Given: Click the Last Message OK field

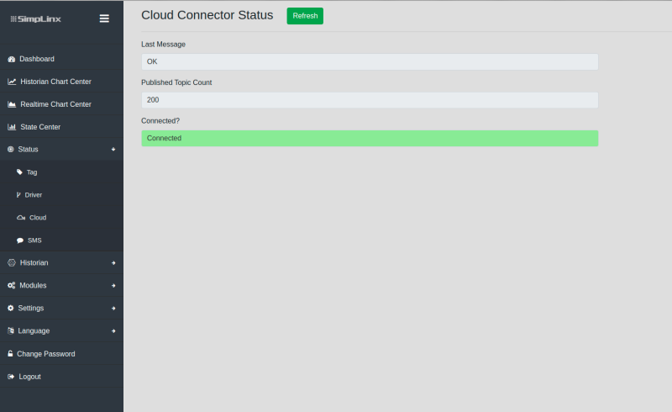Looking at the screenshot, I should [x=370, y=62].
